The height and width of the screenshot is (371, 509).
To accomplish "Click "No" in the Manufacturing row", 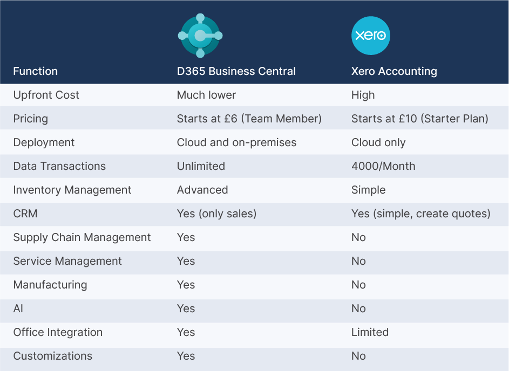I will 359,285.
